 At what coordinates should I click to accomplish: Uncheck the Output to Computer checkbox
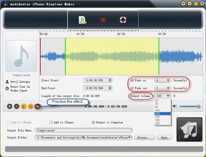coord(93,122)
